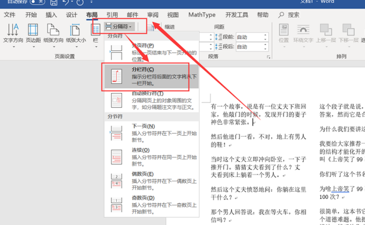Select the 连续(O) continuous section break
The image size is (365, 225).
point(151,157)
